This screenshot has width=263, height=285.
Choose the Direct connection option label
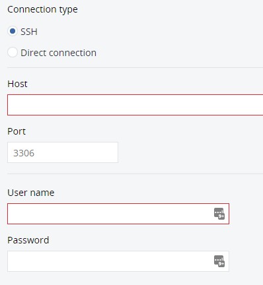coord(58,53)
